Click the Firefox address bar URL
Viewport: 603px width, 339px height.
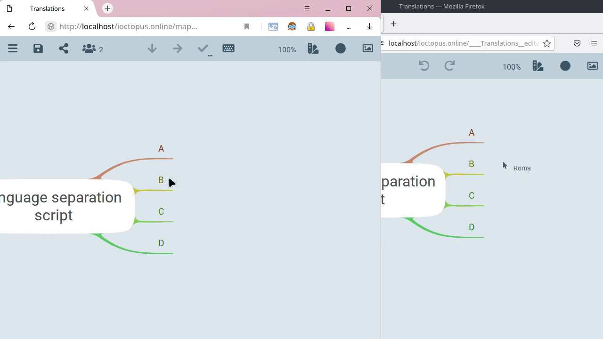coord(464,43)
